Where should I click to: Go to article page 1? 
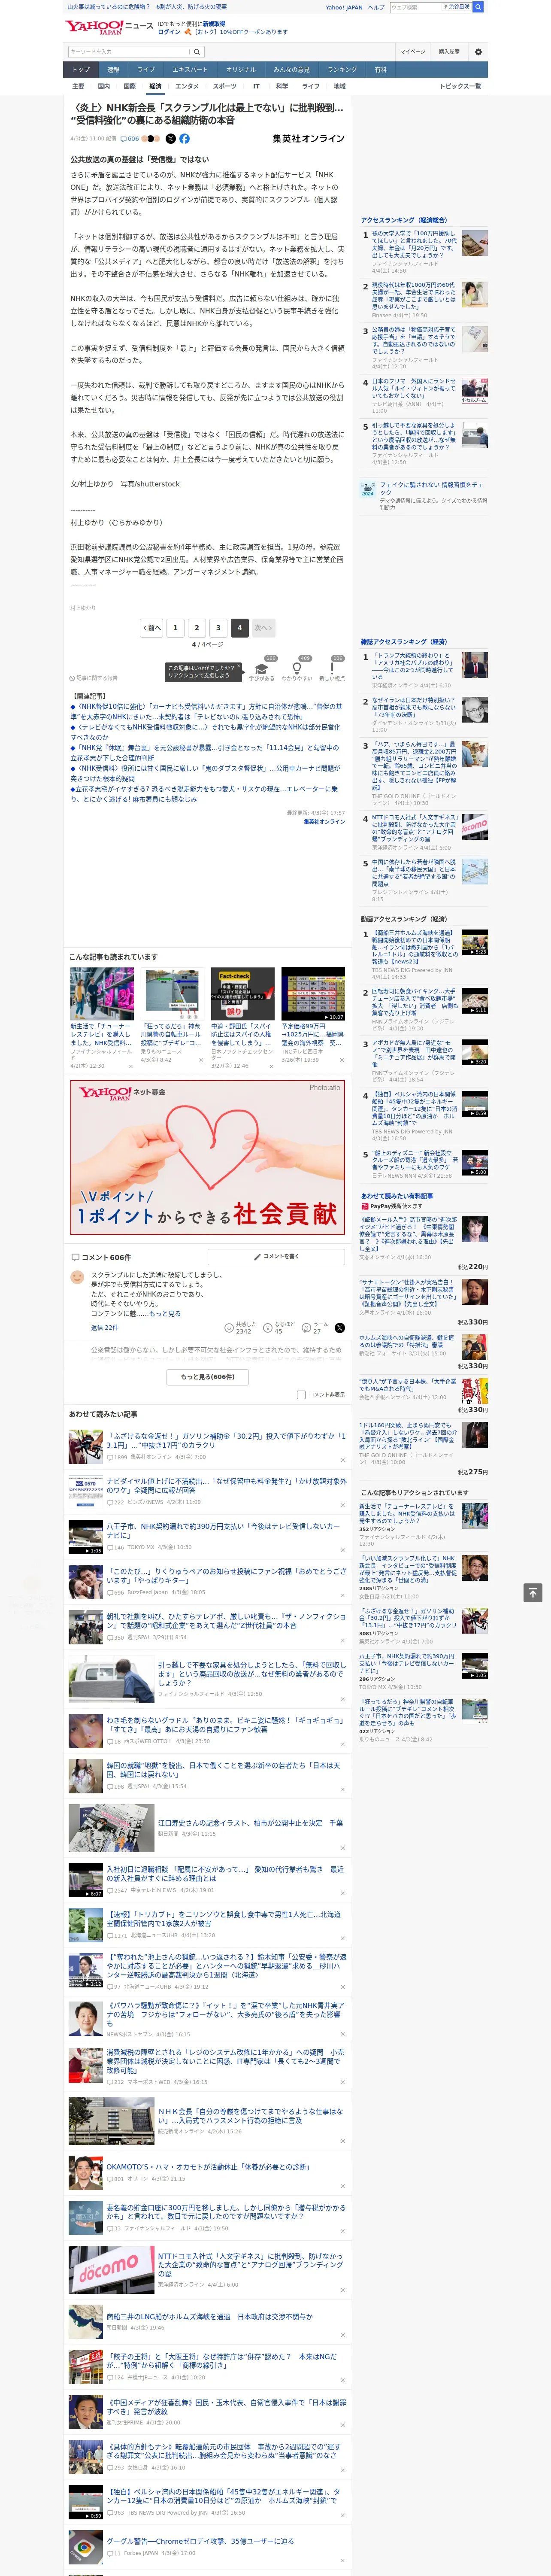[x=175, y=628]
